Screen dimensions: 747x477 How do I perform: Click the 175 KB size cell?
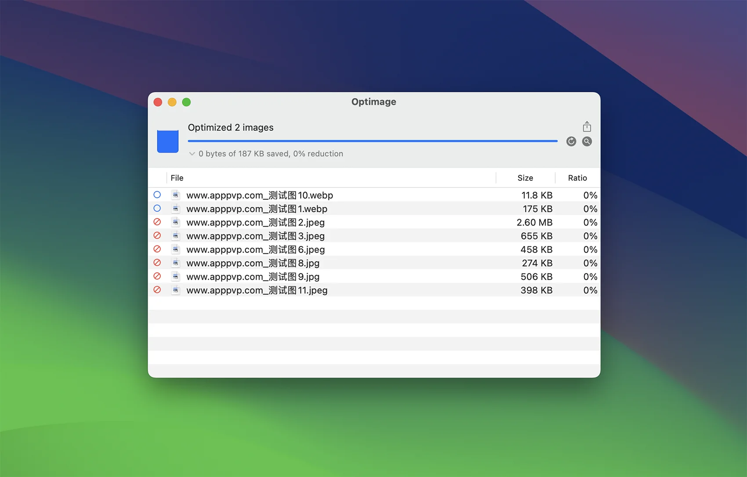click(537, 209)
